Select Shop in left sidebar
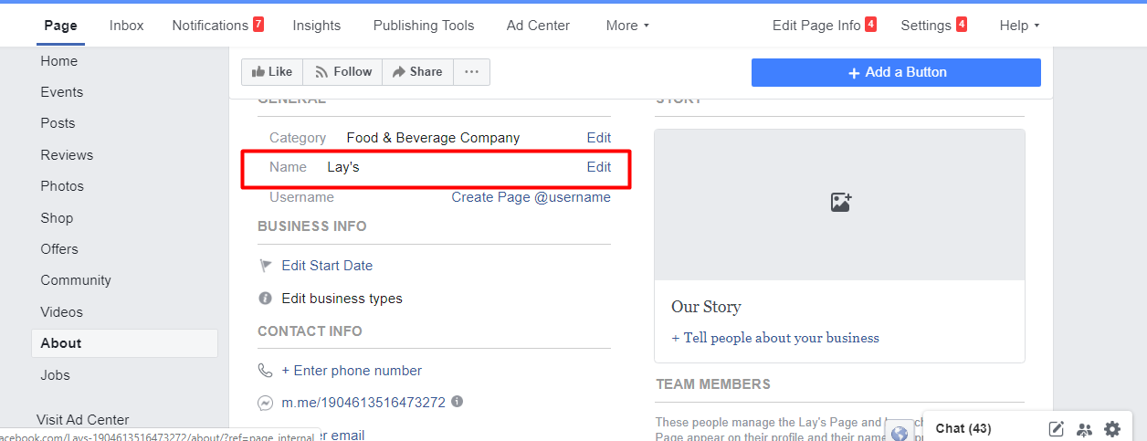This screenshot has width=1147, height=441. 57,218
